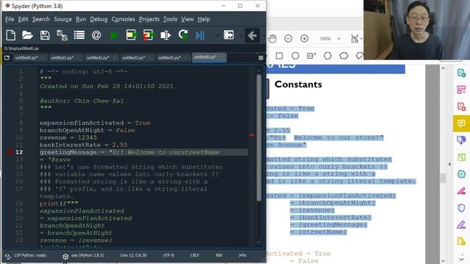Open the Source menu
The width and height of the screenshot is (470, 264).
point(62,19)
